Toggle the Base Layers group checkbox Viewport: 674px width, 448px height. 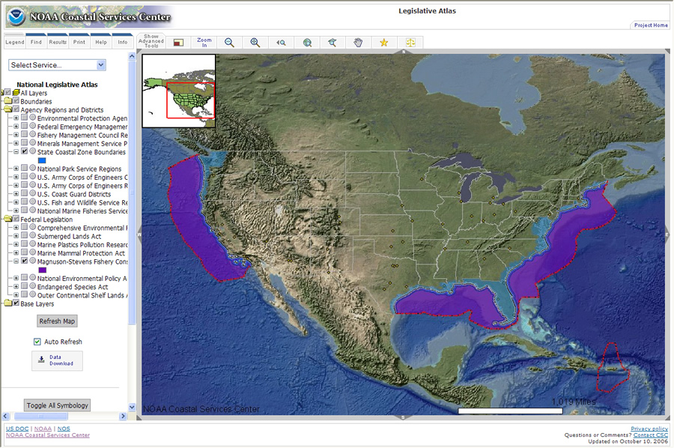coord(16,303)
